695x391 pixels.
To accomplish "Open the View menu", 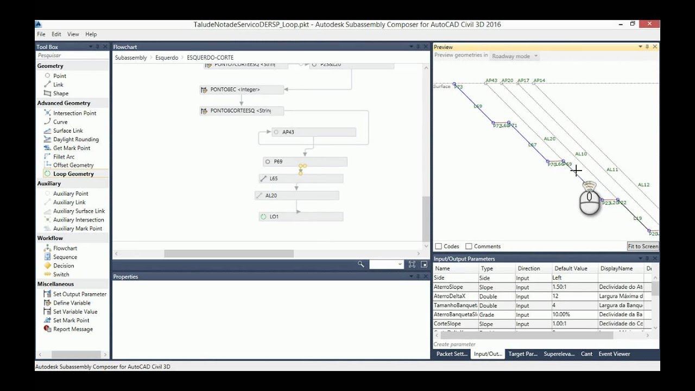I will (73, 34).
